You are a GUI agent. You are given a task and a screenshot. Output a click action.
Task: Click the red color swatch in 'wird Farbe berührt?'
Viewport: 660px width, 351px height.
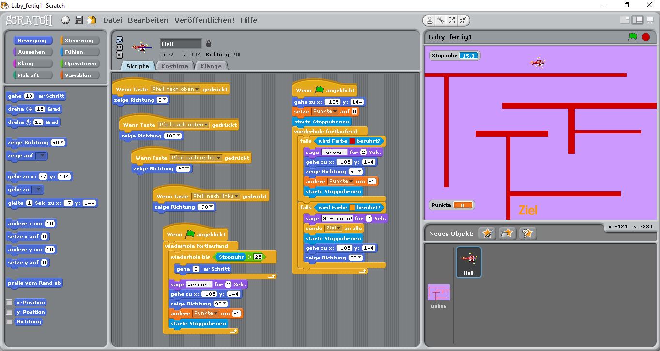tap(353, 141)
